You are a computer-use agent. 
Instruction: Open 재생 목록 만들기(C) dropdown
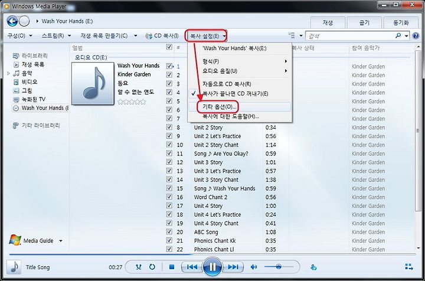click(109, 35)
